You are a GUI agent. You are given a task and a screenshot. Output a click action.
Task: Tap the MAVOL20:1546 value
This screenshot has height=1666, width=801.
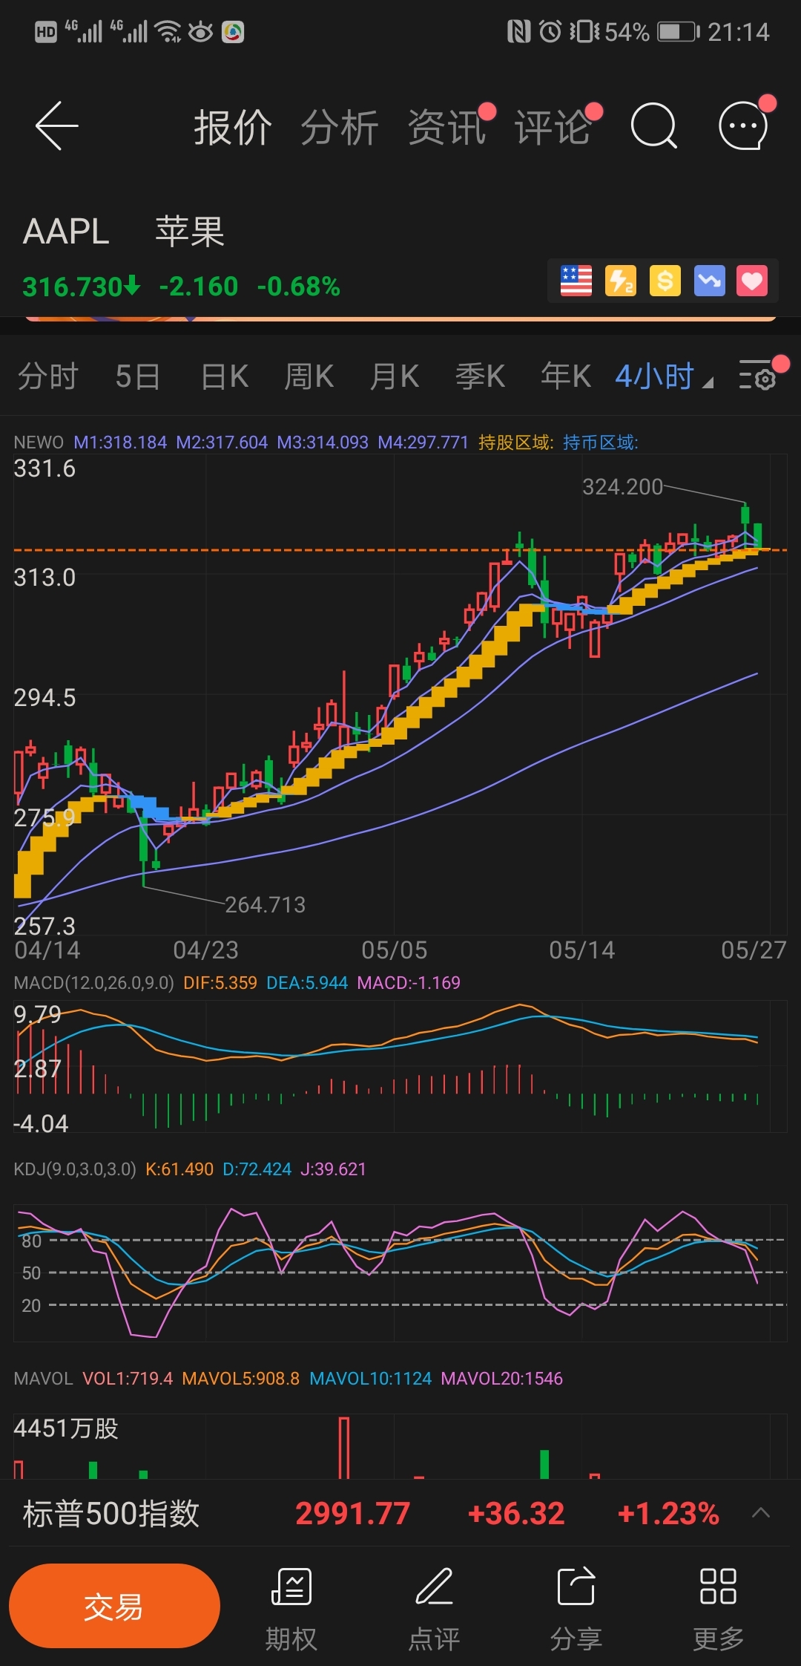tap(501, 1379)
